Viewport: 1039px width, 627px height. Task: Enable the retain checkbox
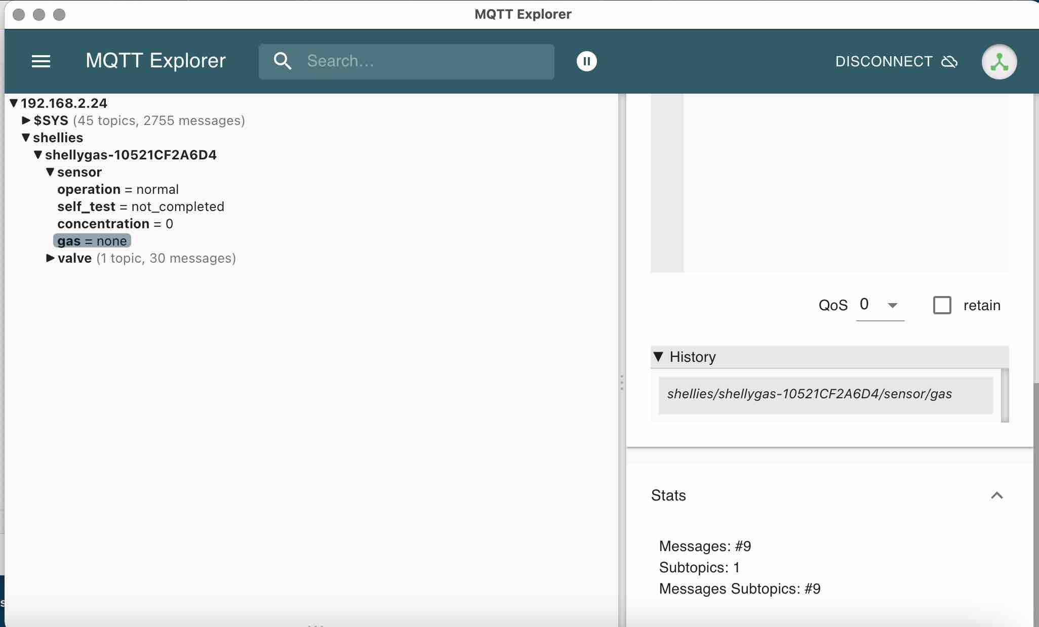pyautogui.click(x=942, y=305)
